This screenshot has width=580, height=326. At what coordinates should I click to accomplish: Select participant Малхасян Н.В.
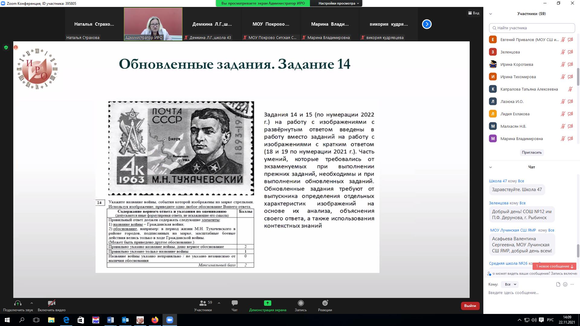tap(531, 126)
